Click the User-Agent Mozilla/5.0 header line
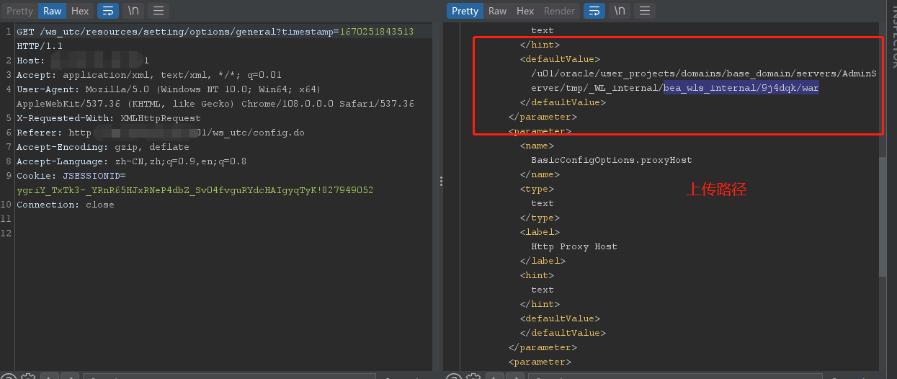 [x=169, y=89]
